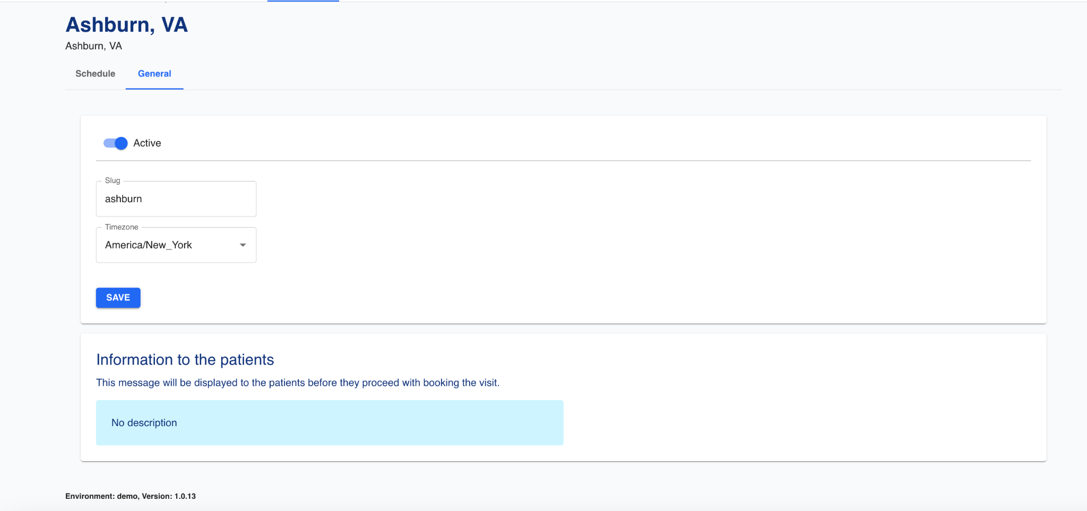Click the Environment demo version footer text
The width and height of the screenshot is (1087, 511).
(x=131, y=496)
